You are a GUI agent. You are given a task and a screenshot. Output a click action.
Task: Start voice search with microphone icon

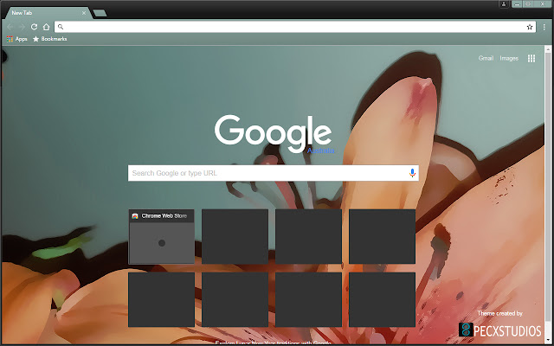(412, 173)
